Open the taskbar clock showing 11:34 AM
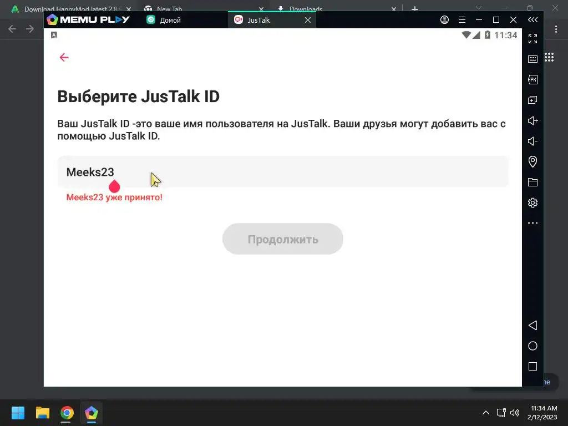The height and width of the screenshot is (426, 568). tap(542, 413)
